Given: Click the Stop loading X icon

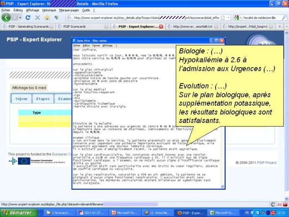Looking at the screenshot, I should tap(37, 18).
